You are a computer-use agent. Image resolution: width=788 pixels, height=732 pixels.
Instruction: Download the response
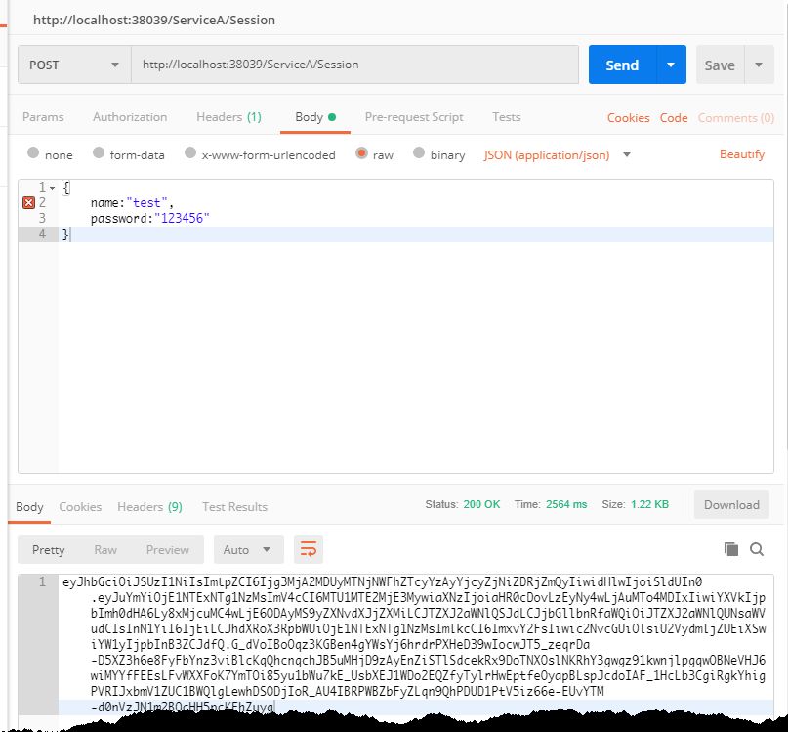731,504
